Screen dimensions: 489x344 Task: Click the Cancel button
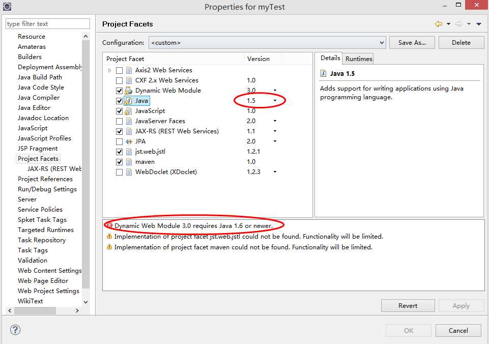point(458,331)
